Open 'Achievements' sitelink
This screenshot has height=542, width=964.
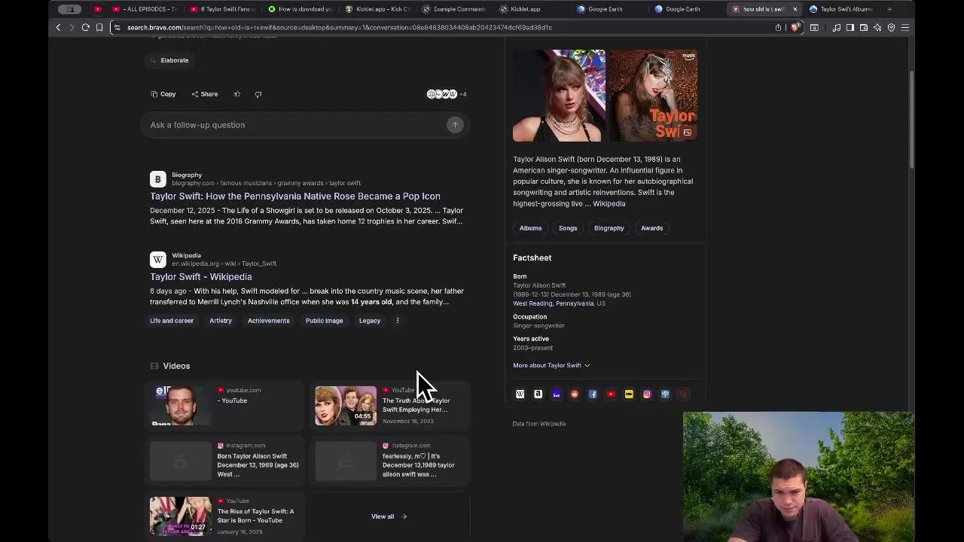pos(269,321)
